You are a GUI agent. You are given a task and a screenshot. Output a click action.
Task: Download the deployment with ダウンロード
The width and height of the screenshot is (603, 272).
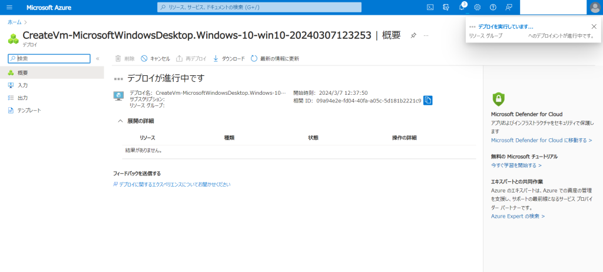click(x=229, y=58)
